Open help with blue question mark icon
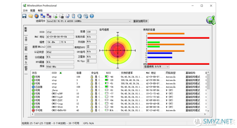This screenshot has height=128, width=237. [x=92, y=16]
